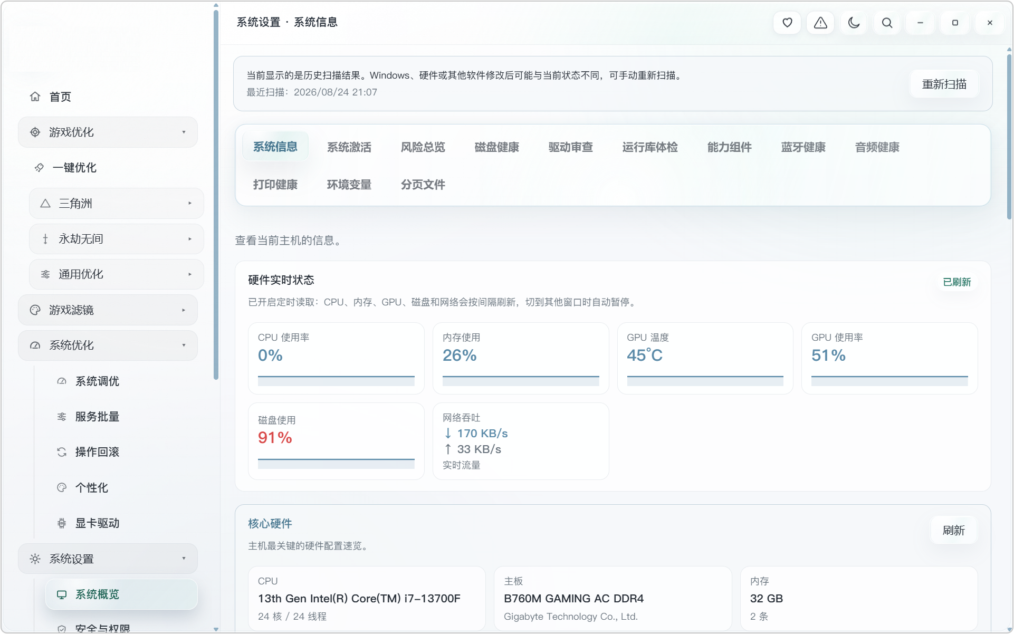The width and height of the screenshot is (1014, 634).
Task: Click the main content vertical scrollbar
Action: click(1009, 136)
